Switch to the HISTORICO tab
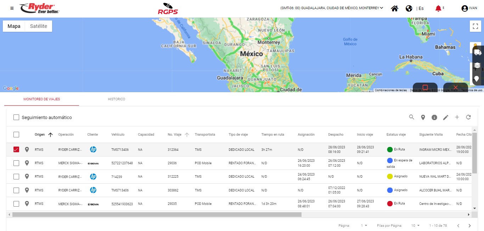This screenshot has width=484, height=231. (x=116, y=99)
